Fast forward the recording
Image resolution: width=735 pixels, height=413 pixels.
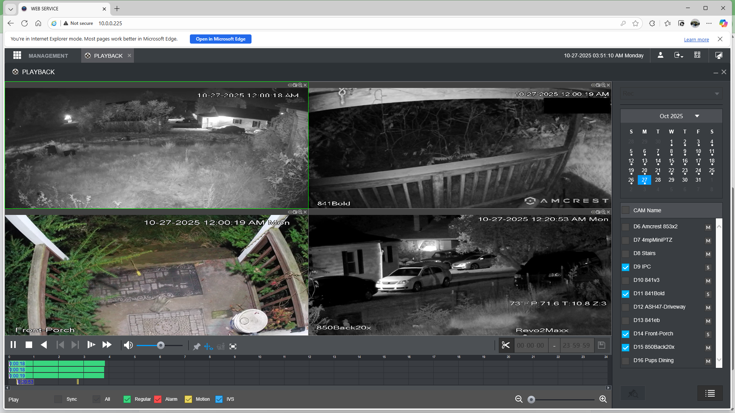point(107,345)
